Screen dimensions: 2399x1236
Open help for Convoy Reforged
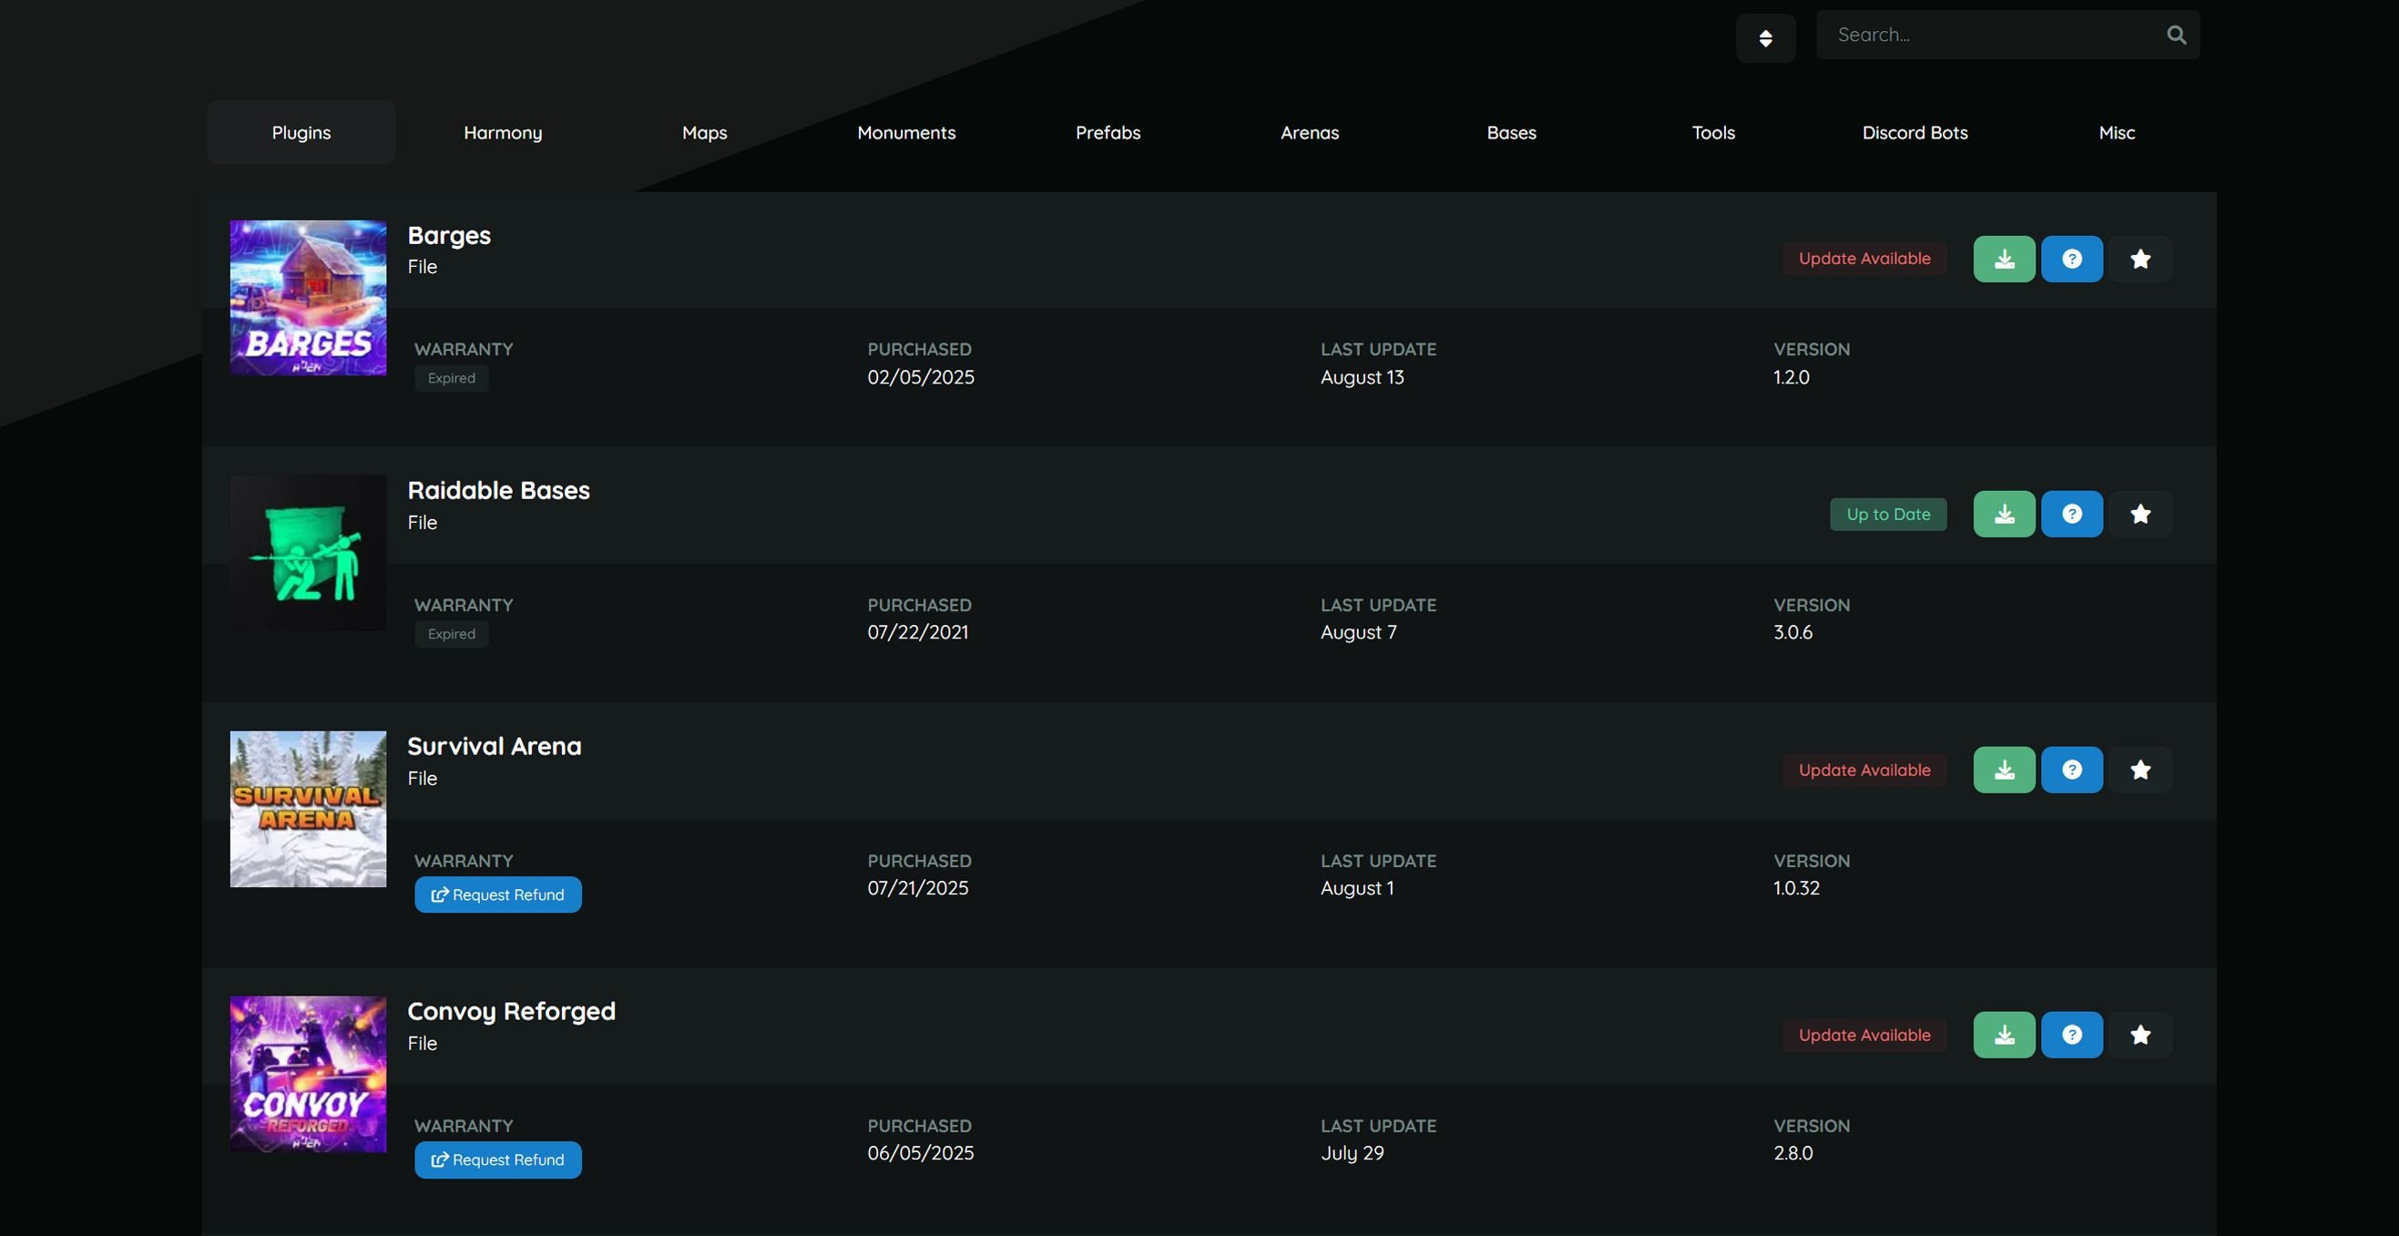[2072, 1035]
